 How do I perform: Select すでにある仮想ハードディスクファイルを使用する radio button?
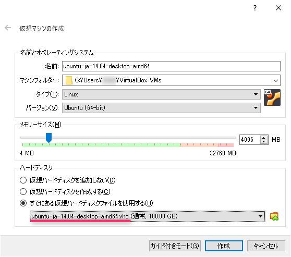23,203
